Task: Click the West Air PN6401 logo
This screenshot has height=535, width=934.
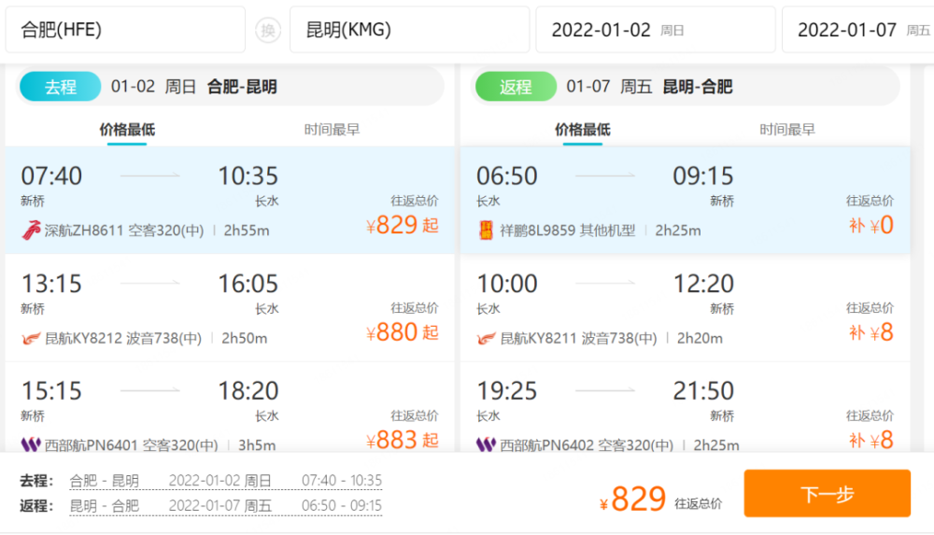Action: [x=32, y=445]
